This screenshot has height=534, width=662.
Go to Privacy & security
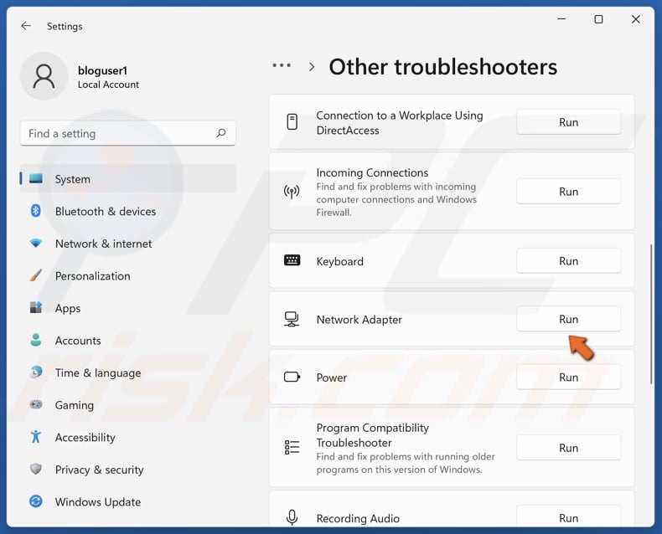(128, 470)
